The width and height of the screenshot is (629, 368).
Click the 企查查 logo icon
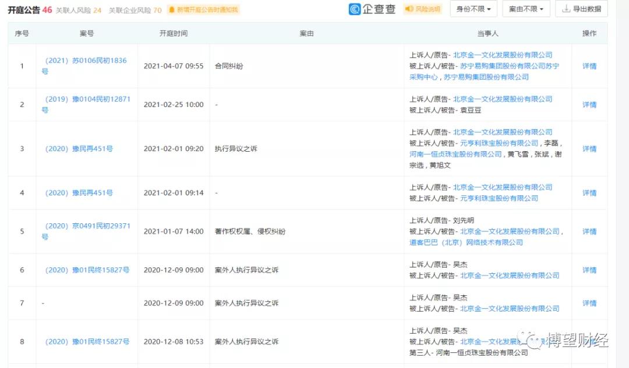tap(354, 9)
